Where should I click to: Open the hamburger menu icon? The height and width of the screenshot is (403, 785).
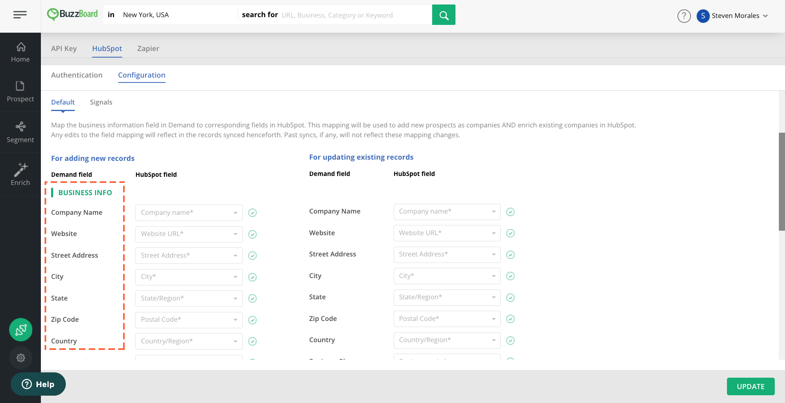(20, 15)
